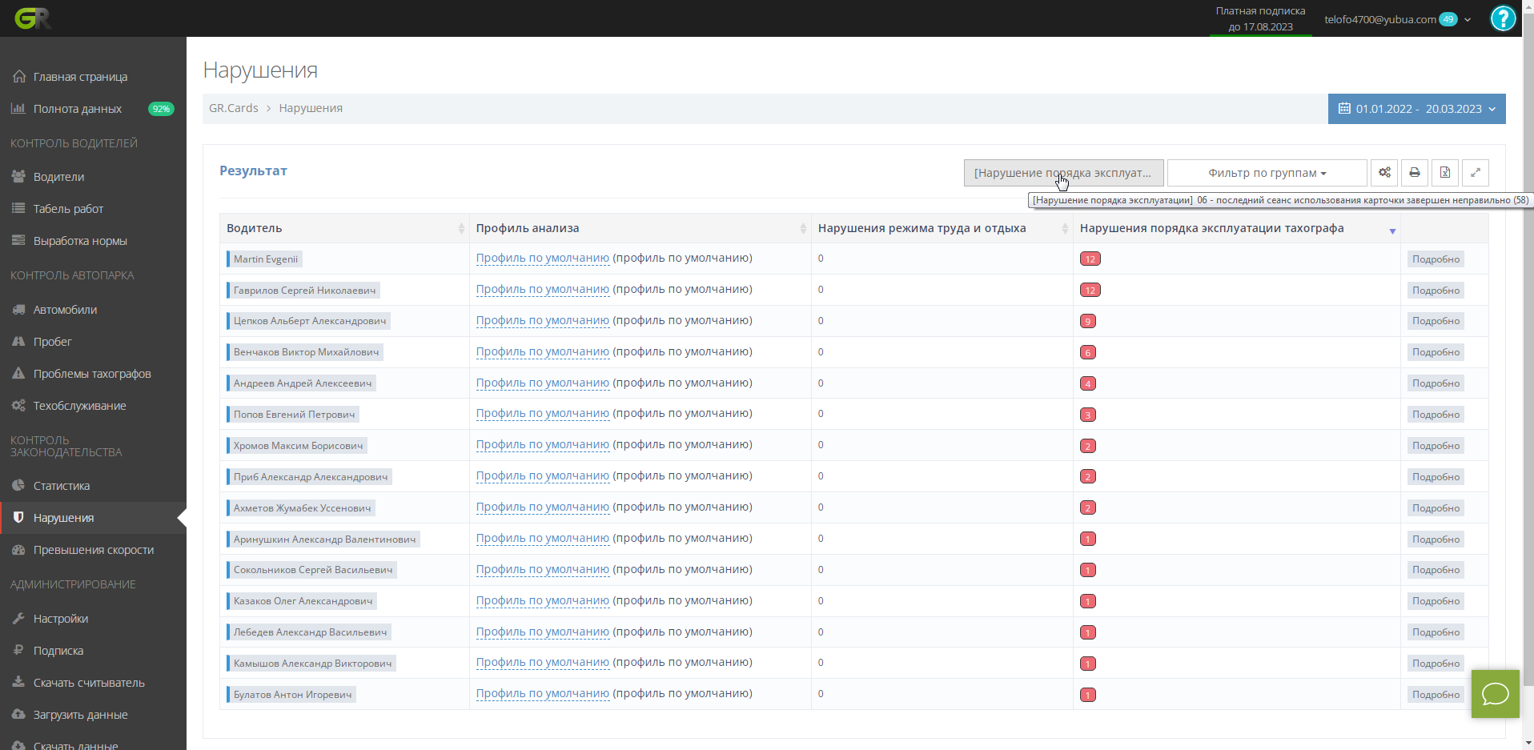1534x750 pixels.
Task: Click the Настройки wrench icon
Action: [x=18, y=618]
